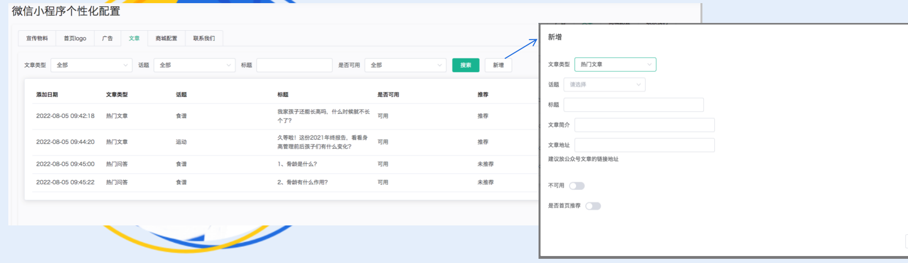
Task: Click the 文章地址 input field
Action: 644,145
